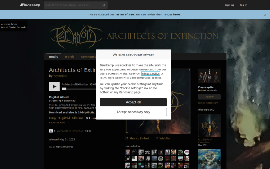This screenshot has width=270, height=169.
Task: Open the purple M supporter avatar
Action: coord(187,152)
